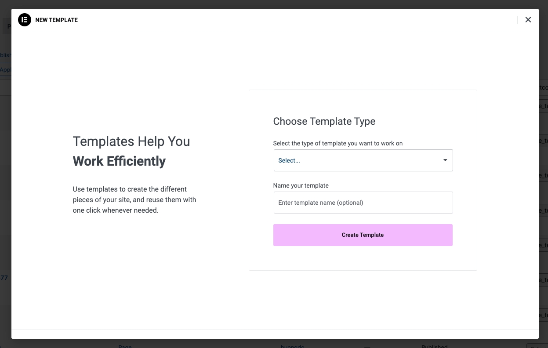Click the dropdown caret arrow
Viewport: 548px width, 348px height.
click(x=445, y=160)
